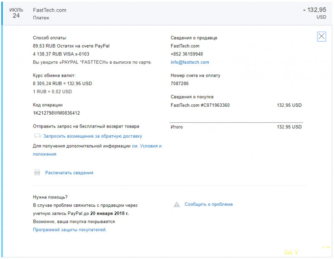Click the transaction date ИЮЛЬ 24
The width and height of the screenshot is (334, 259).
click(x=16, y=13)
